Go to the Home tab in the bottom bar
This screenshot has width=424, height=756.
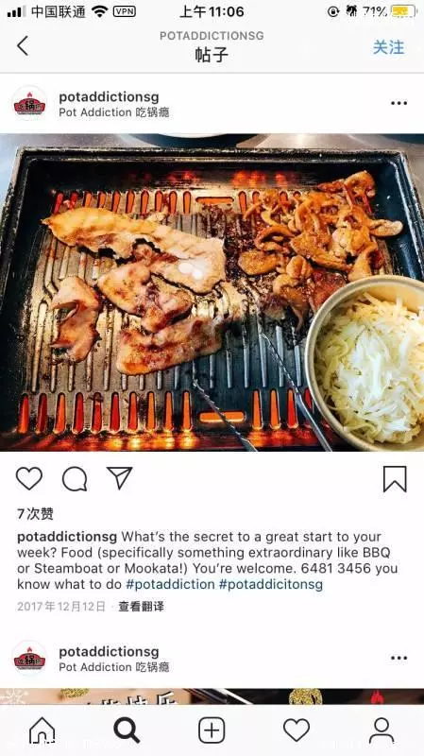(42, 730)
